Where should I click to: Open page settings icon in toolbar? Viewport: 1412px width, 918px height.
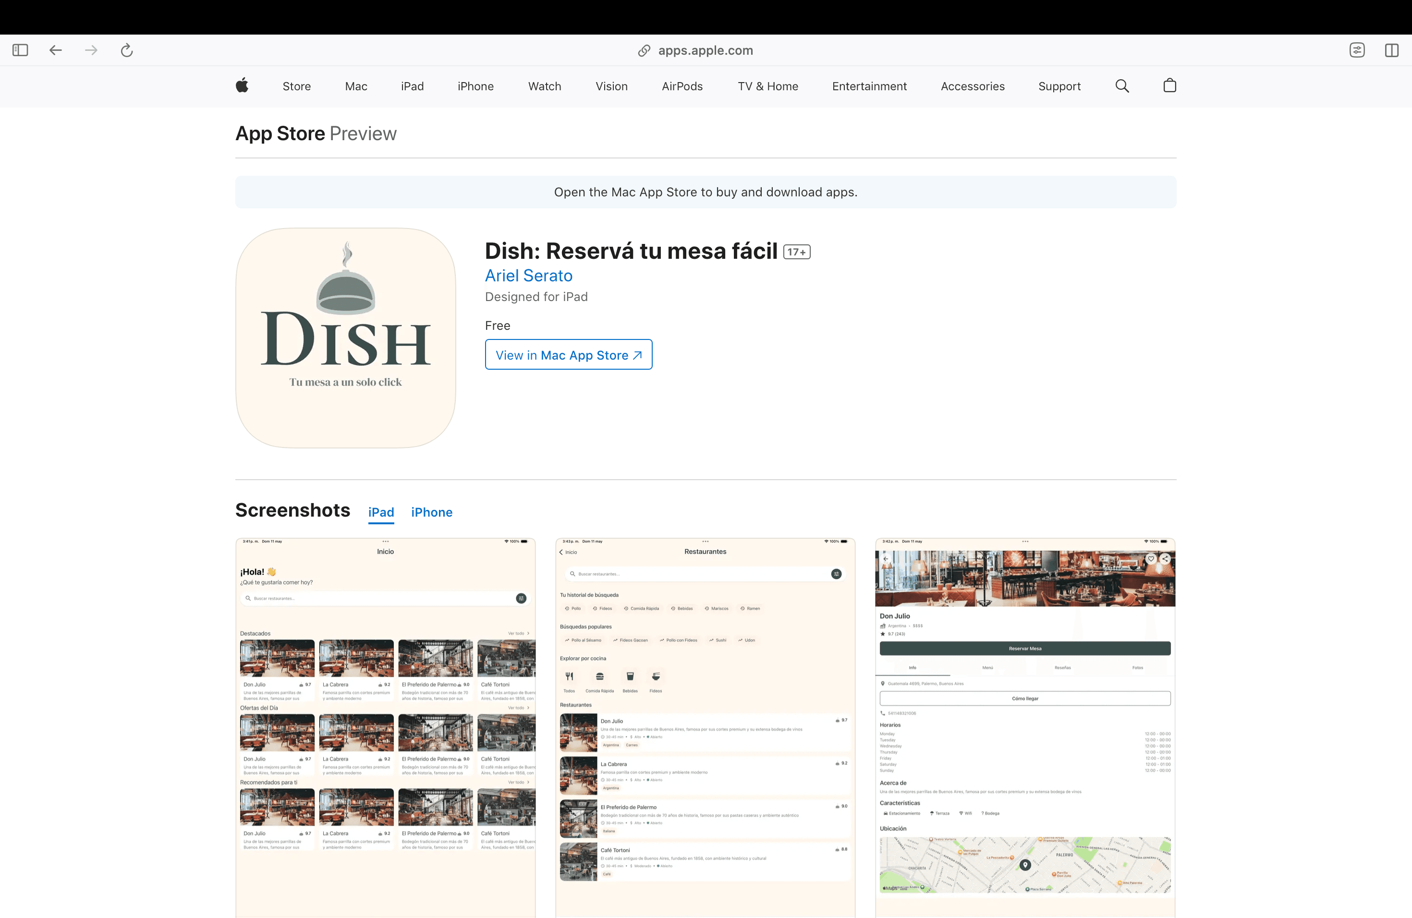[x=1357, y=50]
